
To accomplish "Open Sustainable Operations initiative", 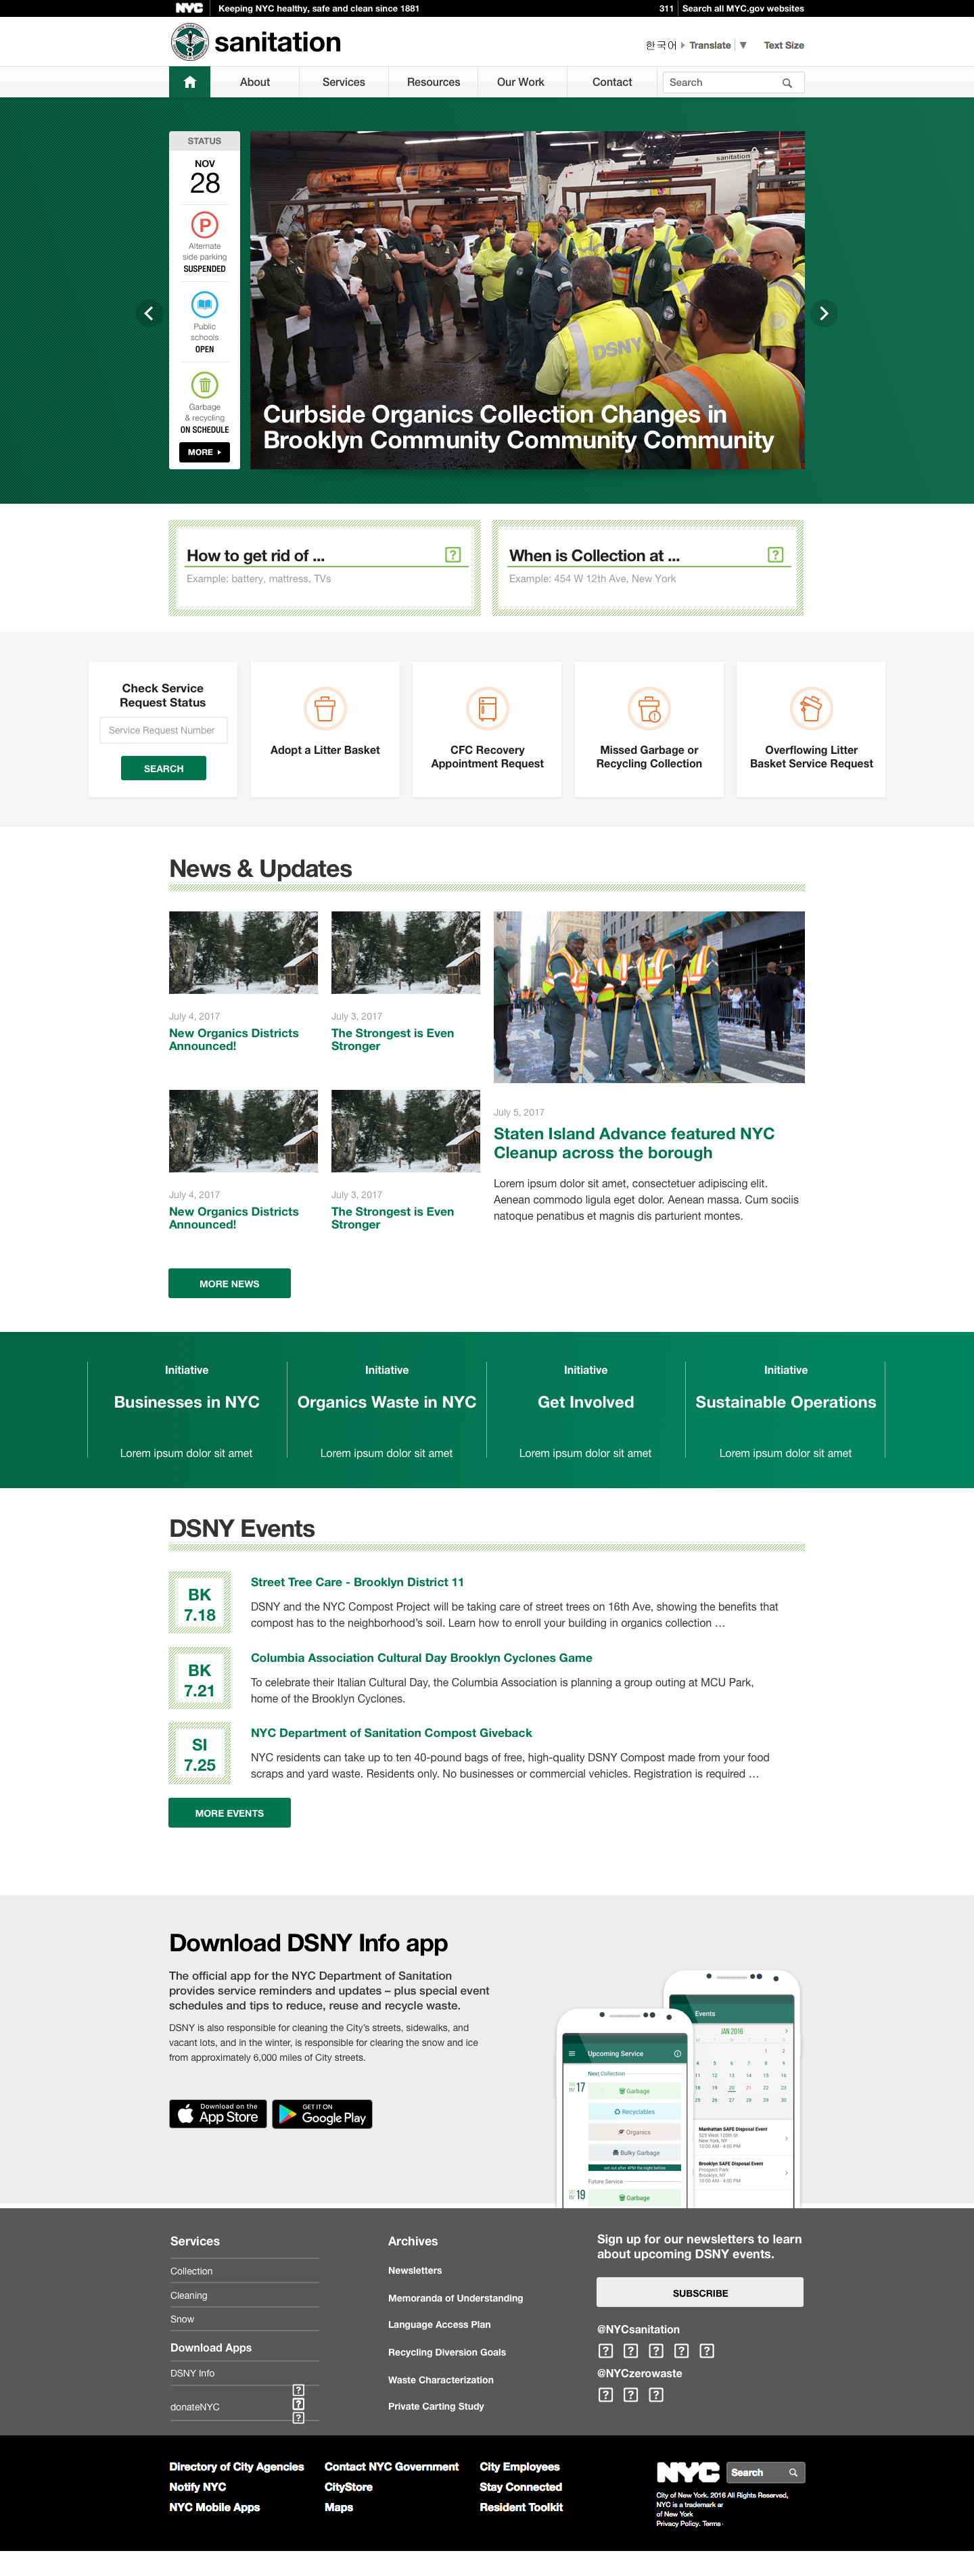I will point(786,1402).
